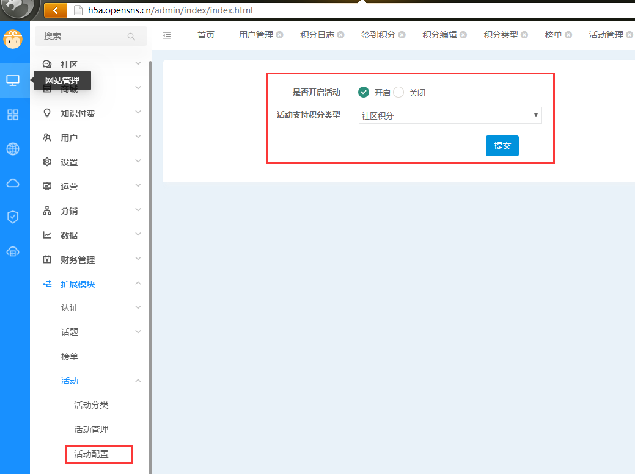Image resolution: width=635 pixels, height=474 pixels.
Task: Open the four-squares apps icon in left rail
Action: pyautogui.click(x=13, y=115)
